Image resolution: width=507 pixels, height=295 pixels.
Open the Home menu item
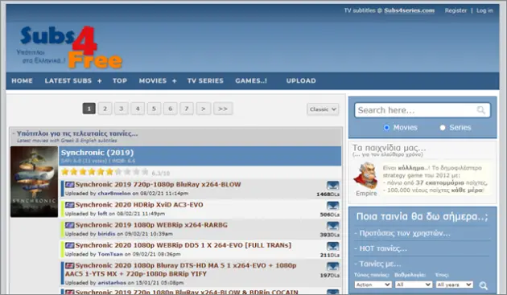22,80
